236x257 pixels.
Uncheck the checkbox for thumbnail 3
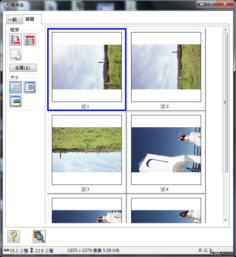(84, 190)
